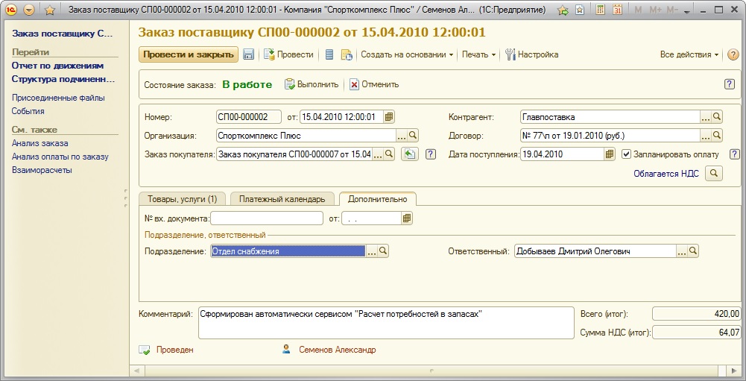This screenshot has height=381, width=746.
Task: Click magnifier button beside Облагается НДС
Action: pyautogui.click(x=714, y=174)
